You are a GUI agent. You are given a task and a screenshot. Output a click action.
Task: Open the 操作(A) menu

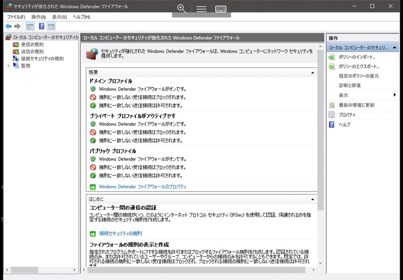tap(38, 17)
